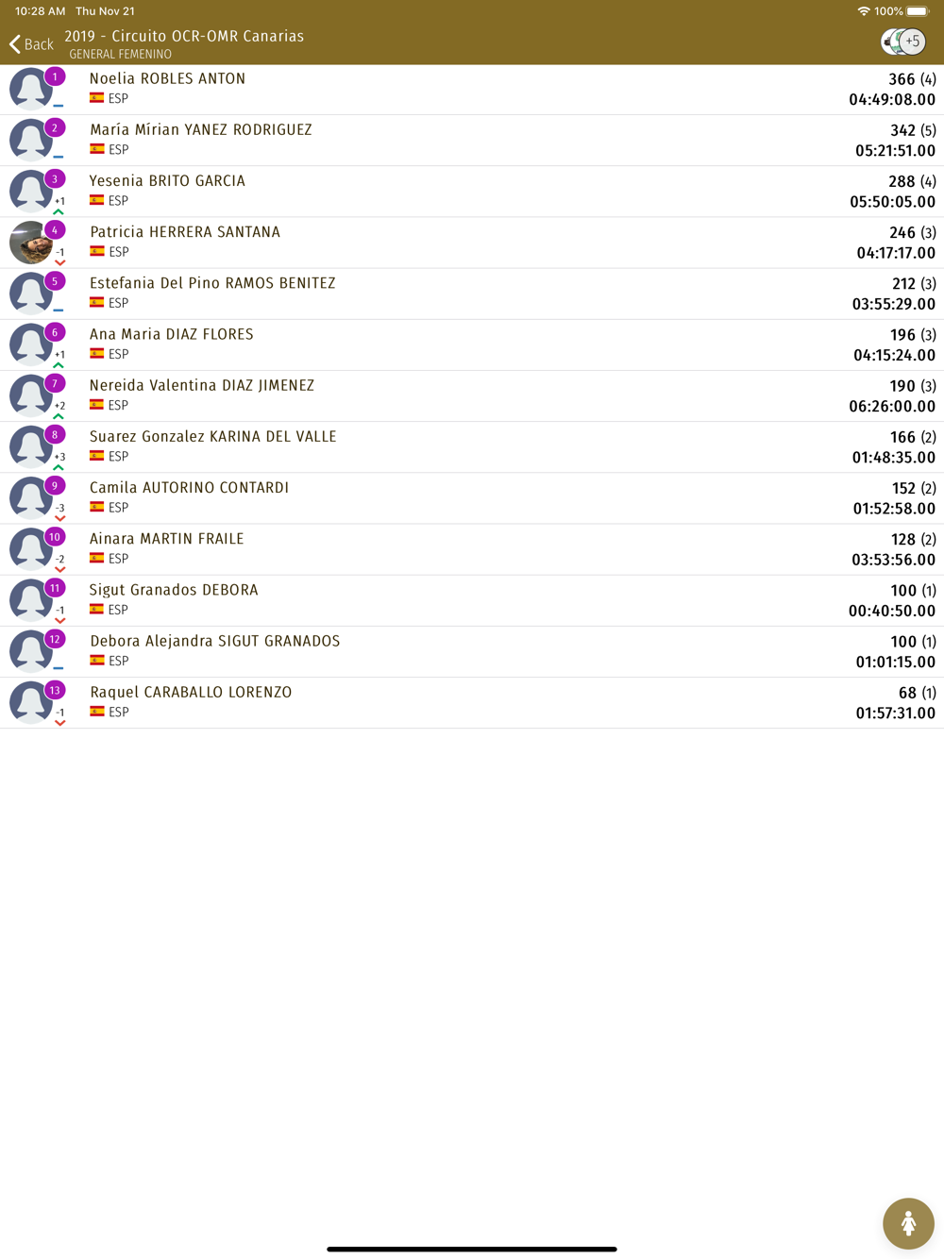Tap the Back chevron button
The height and width of the screenshot is (1259, 944).
coord(31,44)
